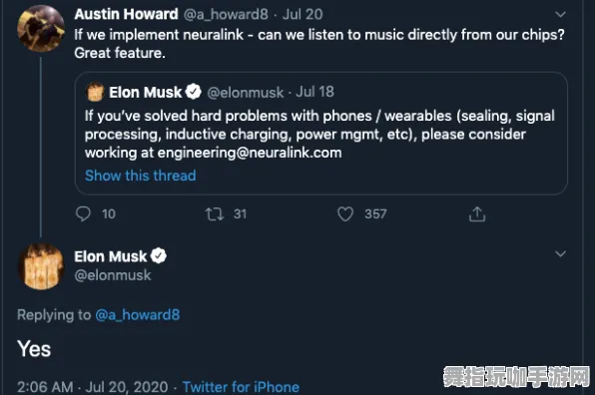This screenshot has height=395, width=595.
Task: Click the Jul 20 tweet date
Action: tap(302, 14)
